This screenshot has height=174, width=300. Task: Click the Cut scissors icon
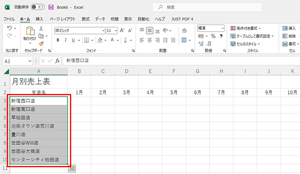click(41, 28)
